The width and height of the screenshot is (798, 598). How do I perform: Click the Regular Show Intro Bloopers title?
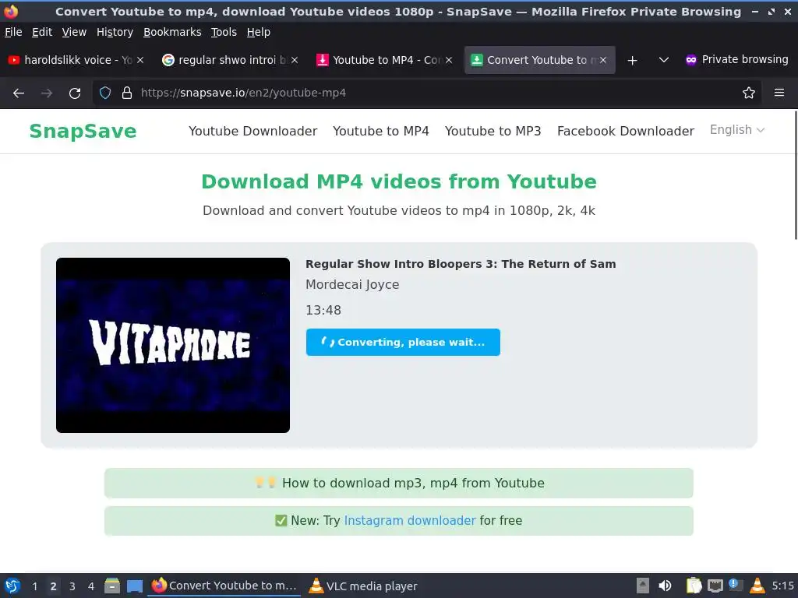[x=461, y=264]
